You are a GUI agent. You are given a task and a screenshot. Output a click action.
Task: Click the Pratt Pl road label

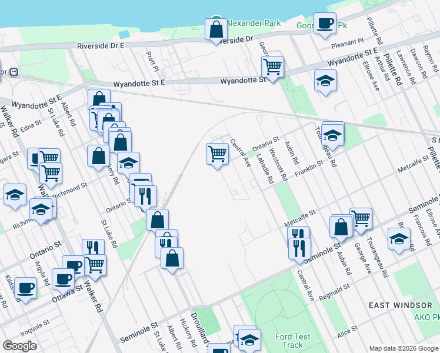pos(152,61)
